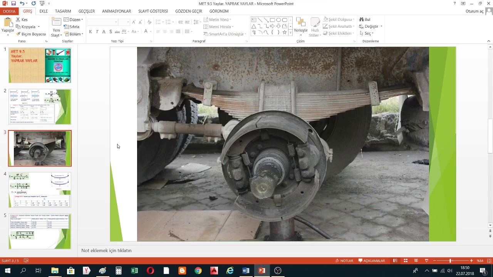Screen dimensions: 493x277
Task: Open DOSYA file tab
Action: pos(9,11)
